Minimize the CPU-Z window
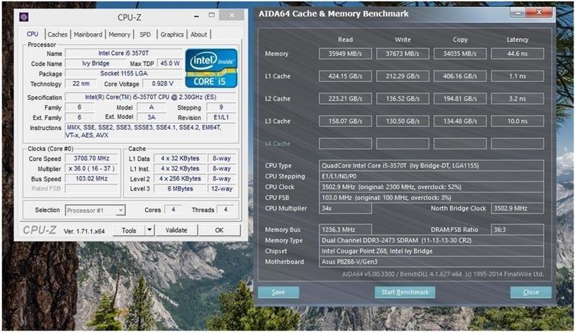The height and width of the screenshot is (332, 575). pos(196,15)
